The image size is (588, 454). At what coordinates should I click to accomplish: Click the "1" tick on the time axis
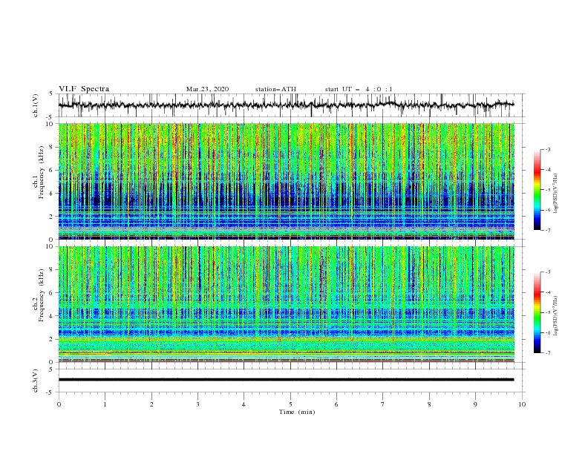tap(105, 404)
